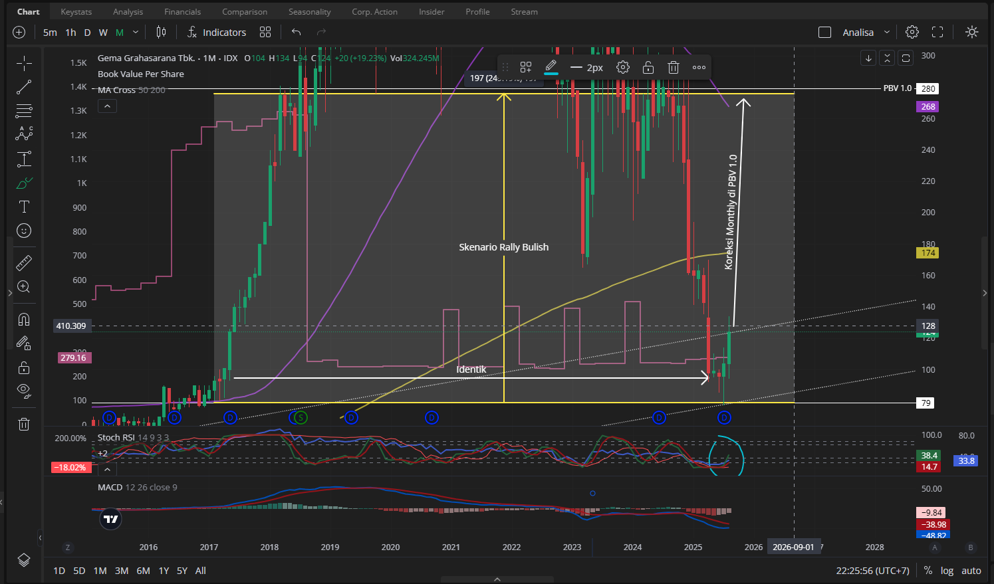The width and height of the screenshot is (994, 584).
Task: Lock all drawing tools
Action: 24,367
